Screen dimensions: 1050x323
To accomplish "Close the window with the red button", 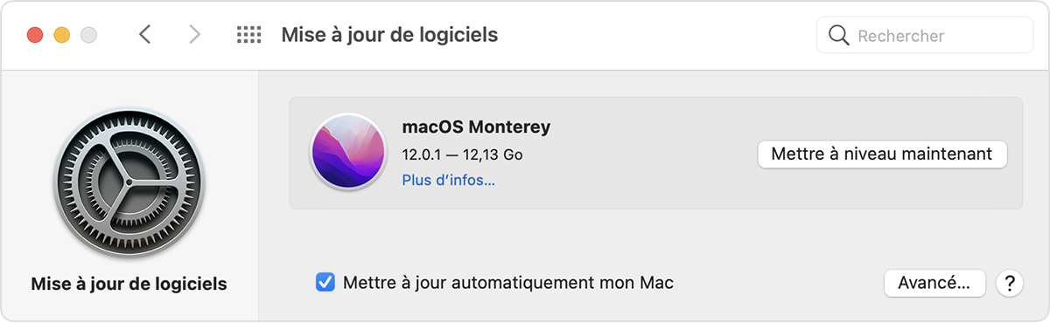I will pyautogui.click(x=35, y=36).
